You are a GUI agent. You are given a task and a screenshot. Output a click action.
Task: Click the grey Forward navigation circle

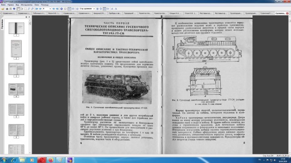pos(65,9)
